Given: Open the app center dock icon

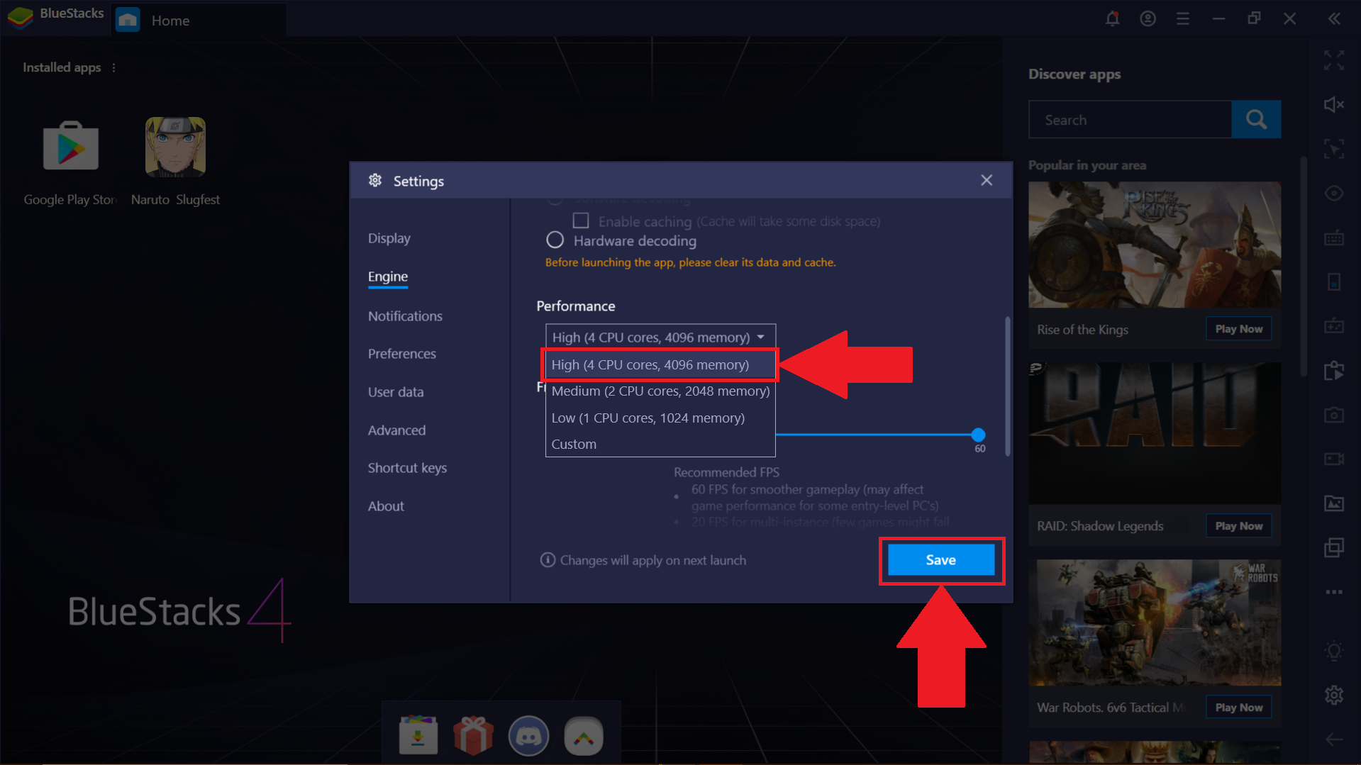Looking at the screenshot, I should pyautogui.click(x=418, y=735).
